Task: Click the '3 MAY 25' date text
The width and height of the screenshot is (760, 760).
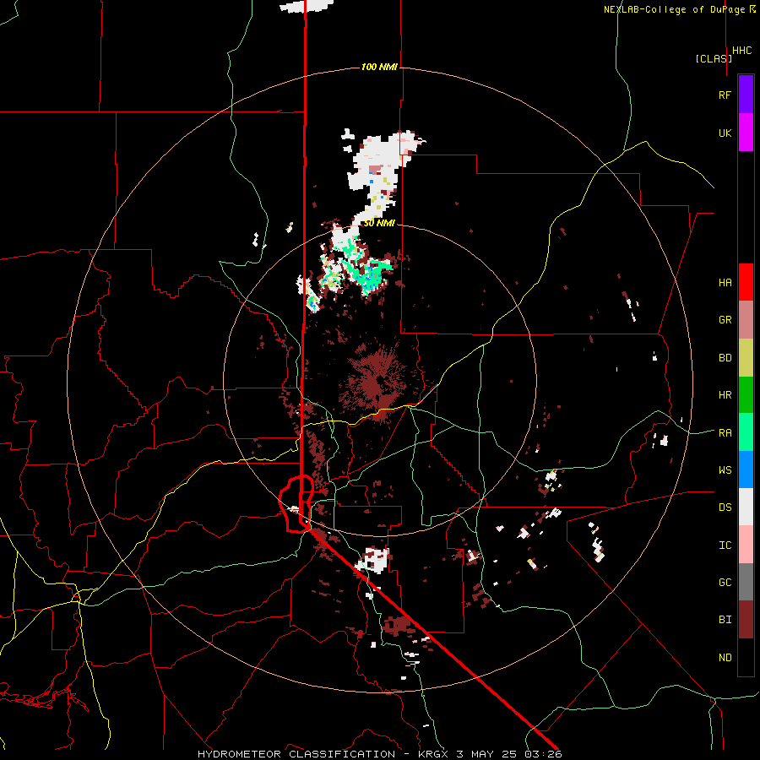Action: (489, 754)
